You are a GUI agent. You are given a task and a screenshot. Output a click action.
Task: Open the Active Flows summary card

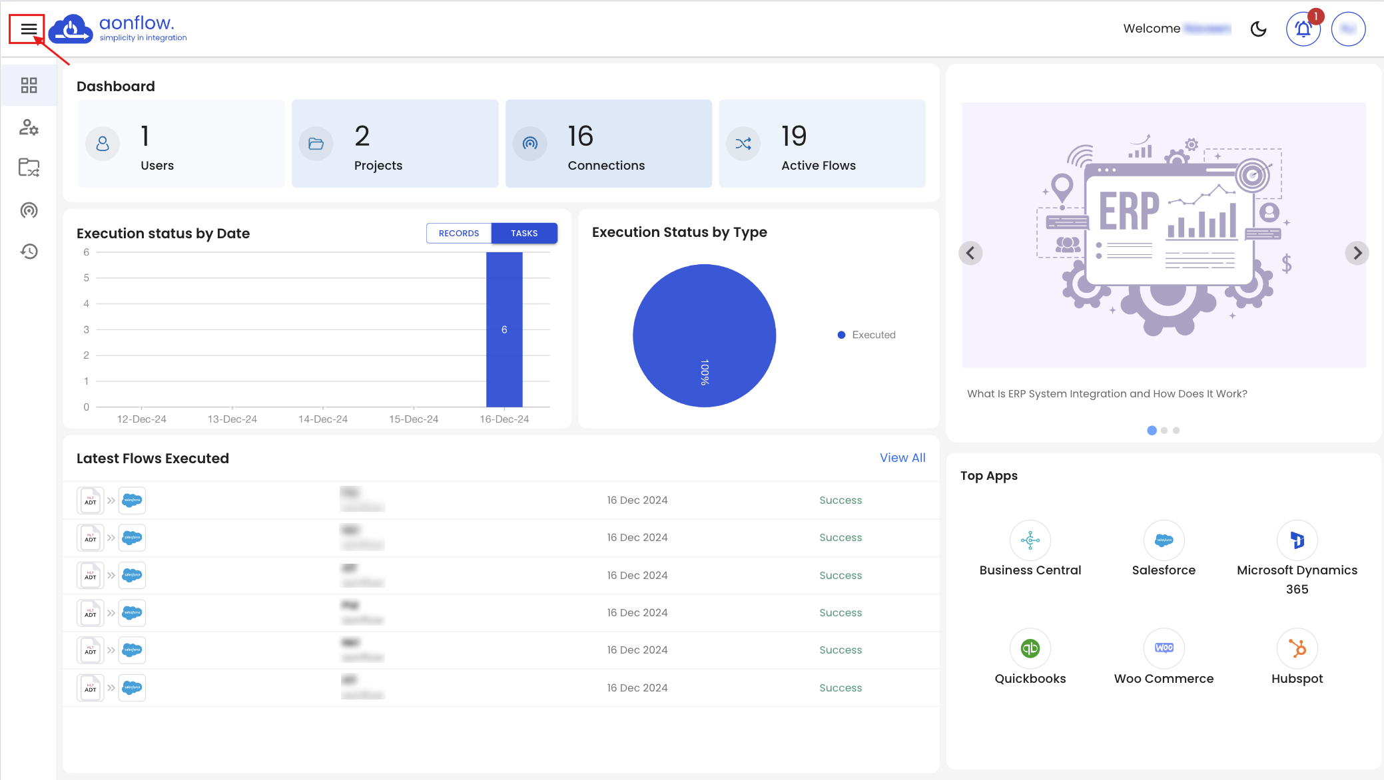822,144
